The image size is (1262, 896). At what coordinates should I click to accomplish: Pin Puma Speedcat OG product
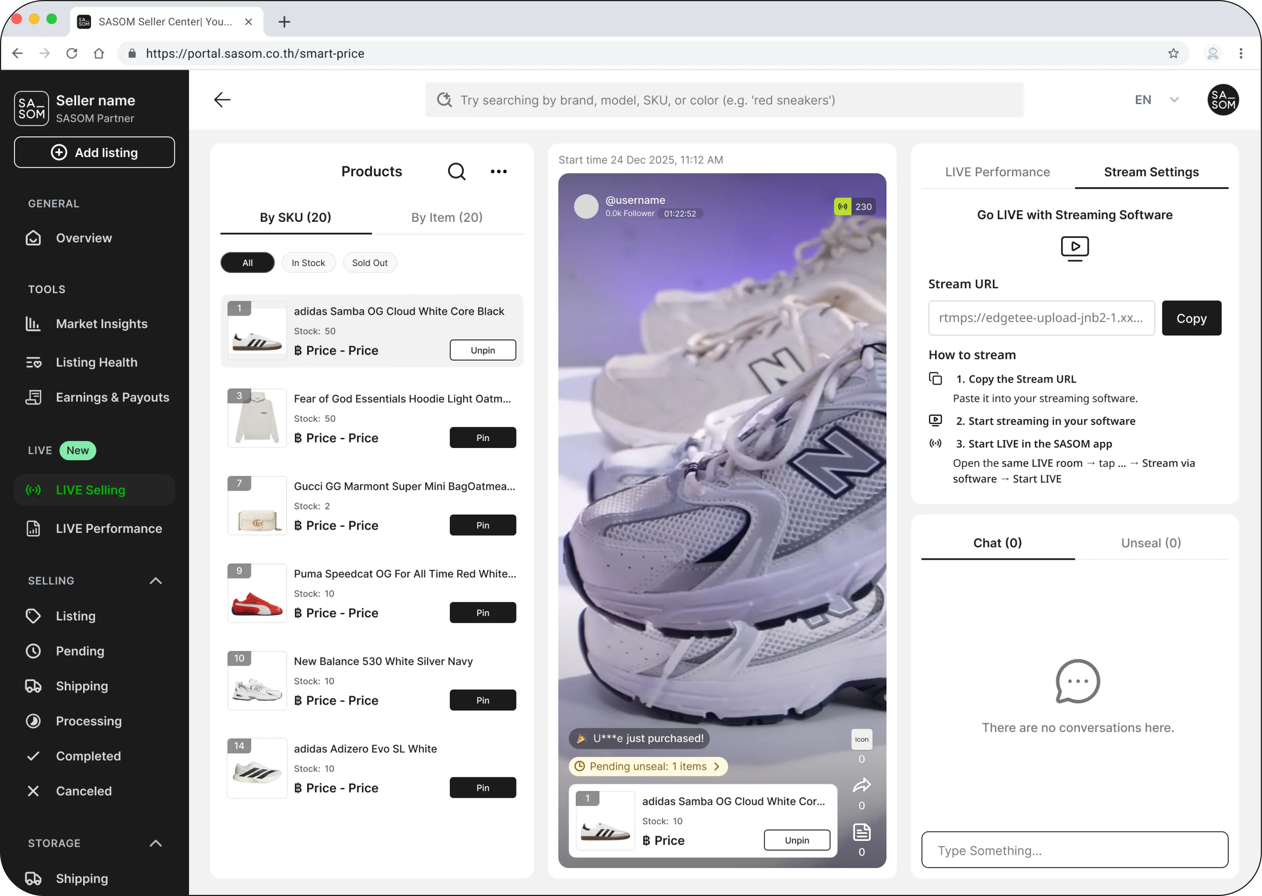tap(483, 613)
